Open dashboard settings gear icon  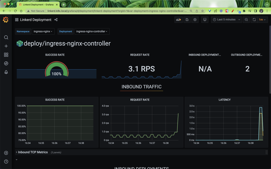[195, 19]
